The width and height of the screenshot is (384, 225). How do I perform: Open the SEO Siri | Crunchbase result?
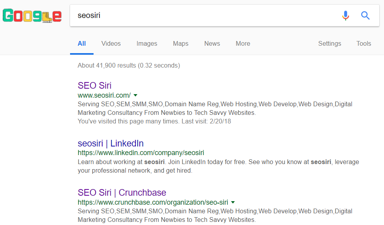click(x=122, y=193)
